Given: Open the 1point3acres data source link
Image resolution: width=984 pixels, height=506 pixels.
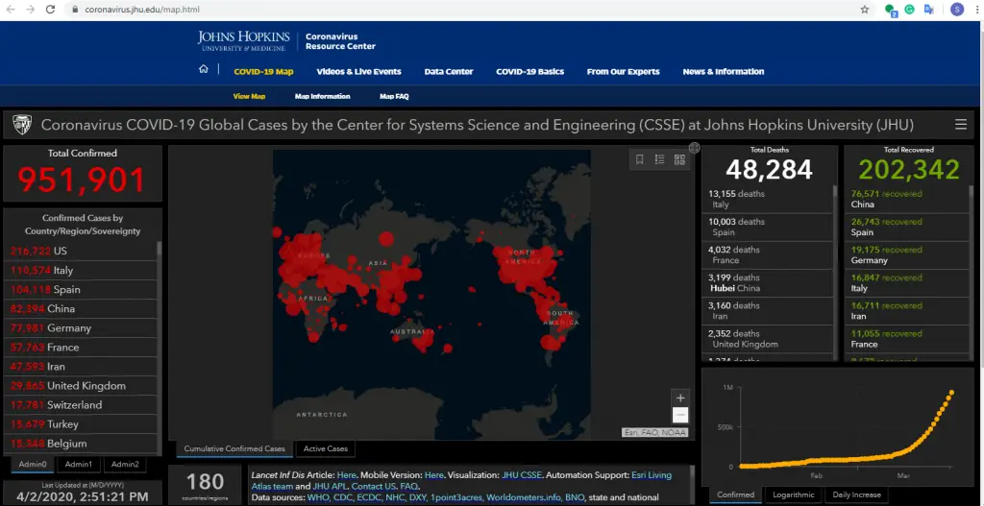Looking at the screenshot, I should [456, 497].
